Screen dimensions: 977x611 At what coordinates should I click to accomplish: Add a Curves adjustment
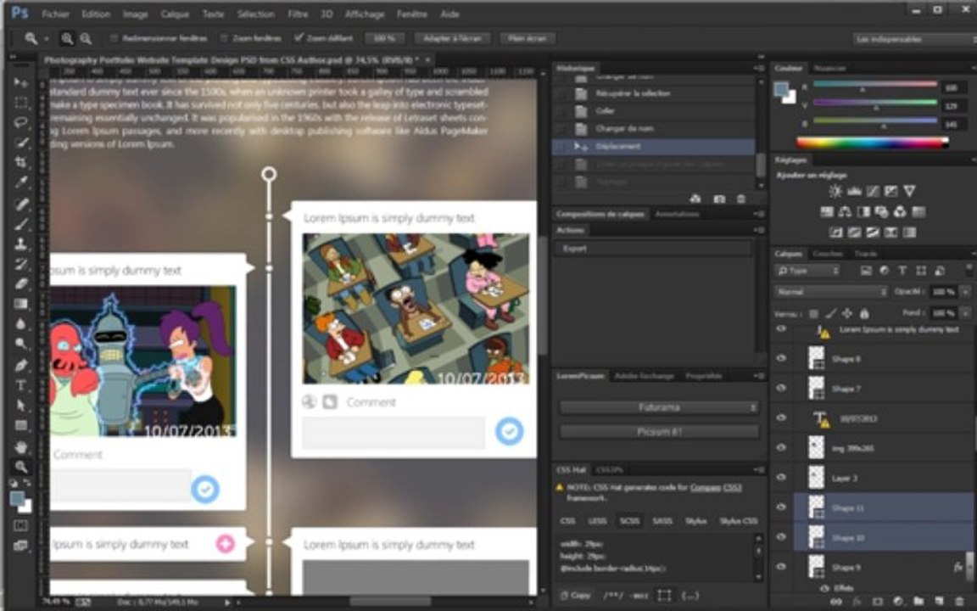pos(873,192)
